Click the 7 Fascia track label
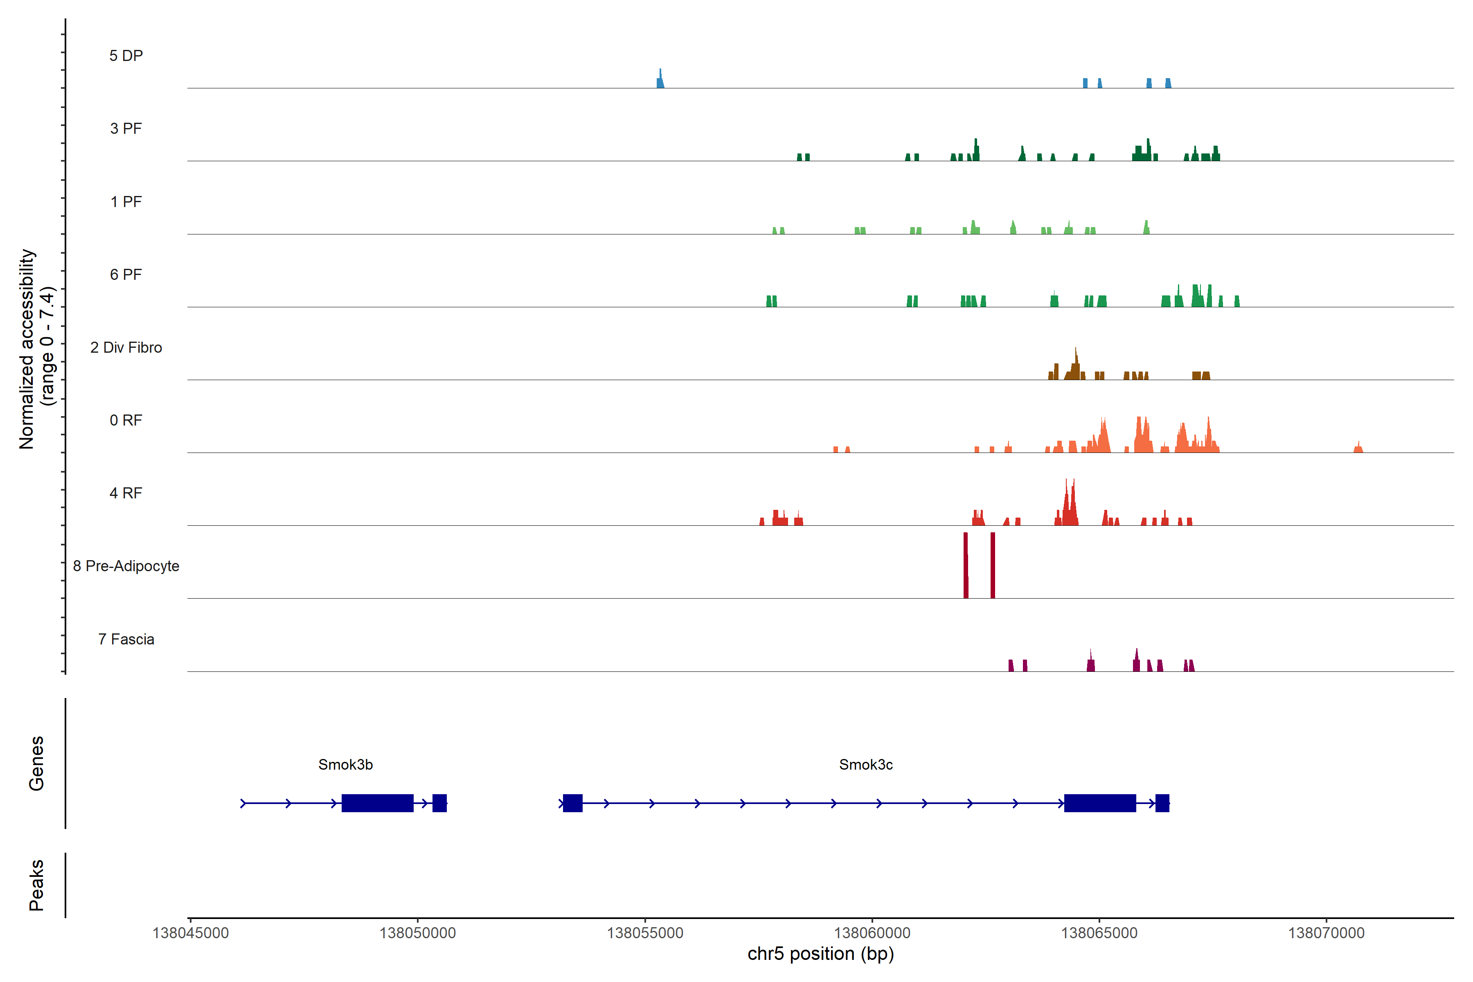The height and width of the screenshot is (982, 1473). [126, 639]
